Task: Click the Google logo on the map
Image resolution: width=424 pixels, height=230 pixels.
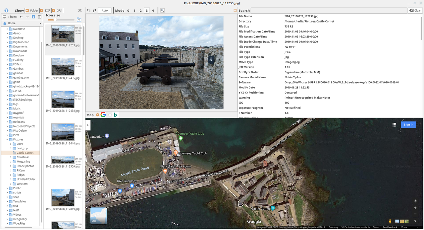Action: click(x=254, y=222)
